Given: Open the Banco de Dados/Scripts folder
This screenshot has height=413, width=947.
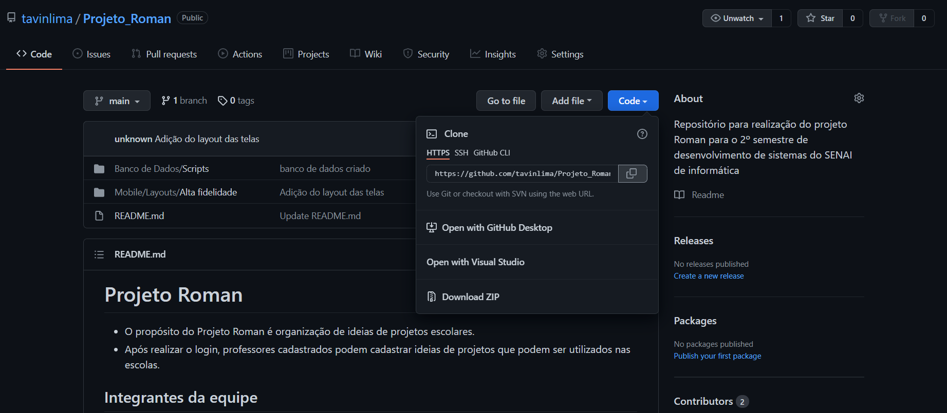Looking at the screenshot, I should click(x=161, y=169).
